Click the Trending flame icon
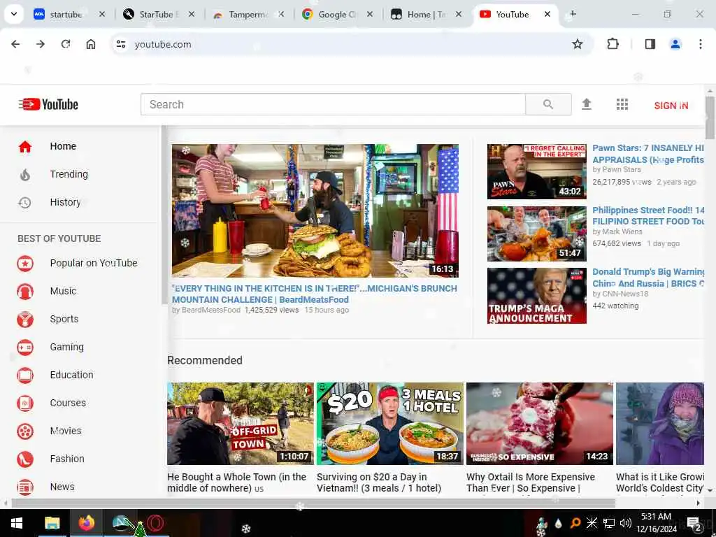716x537 pixels. click(25, 174)
